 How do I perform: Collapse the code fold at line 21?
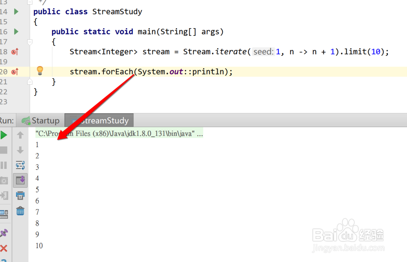click(29, 82)
